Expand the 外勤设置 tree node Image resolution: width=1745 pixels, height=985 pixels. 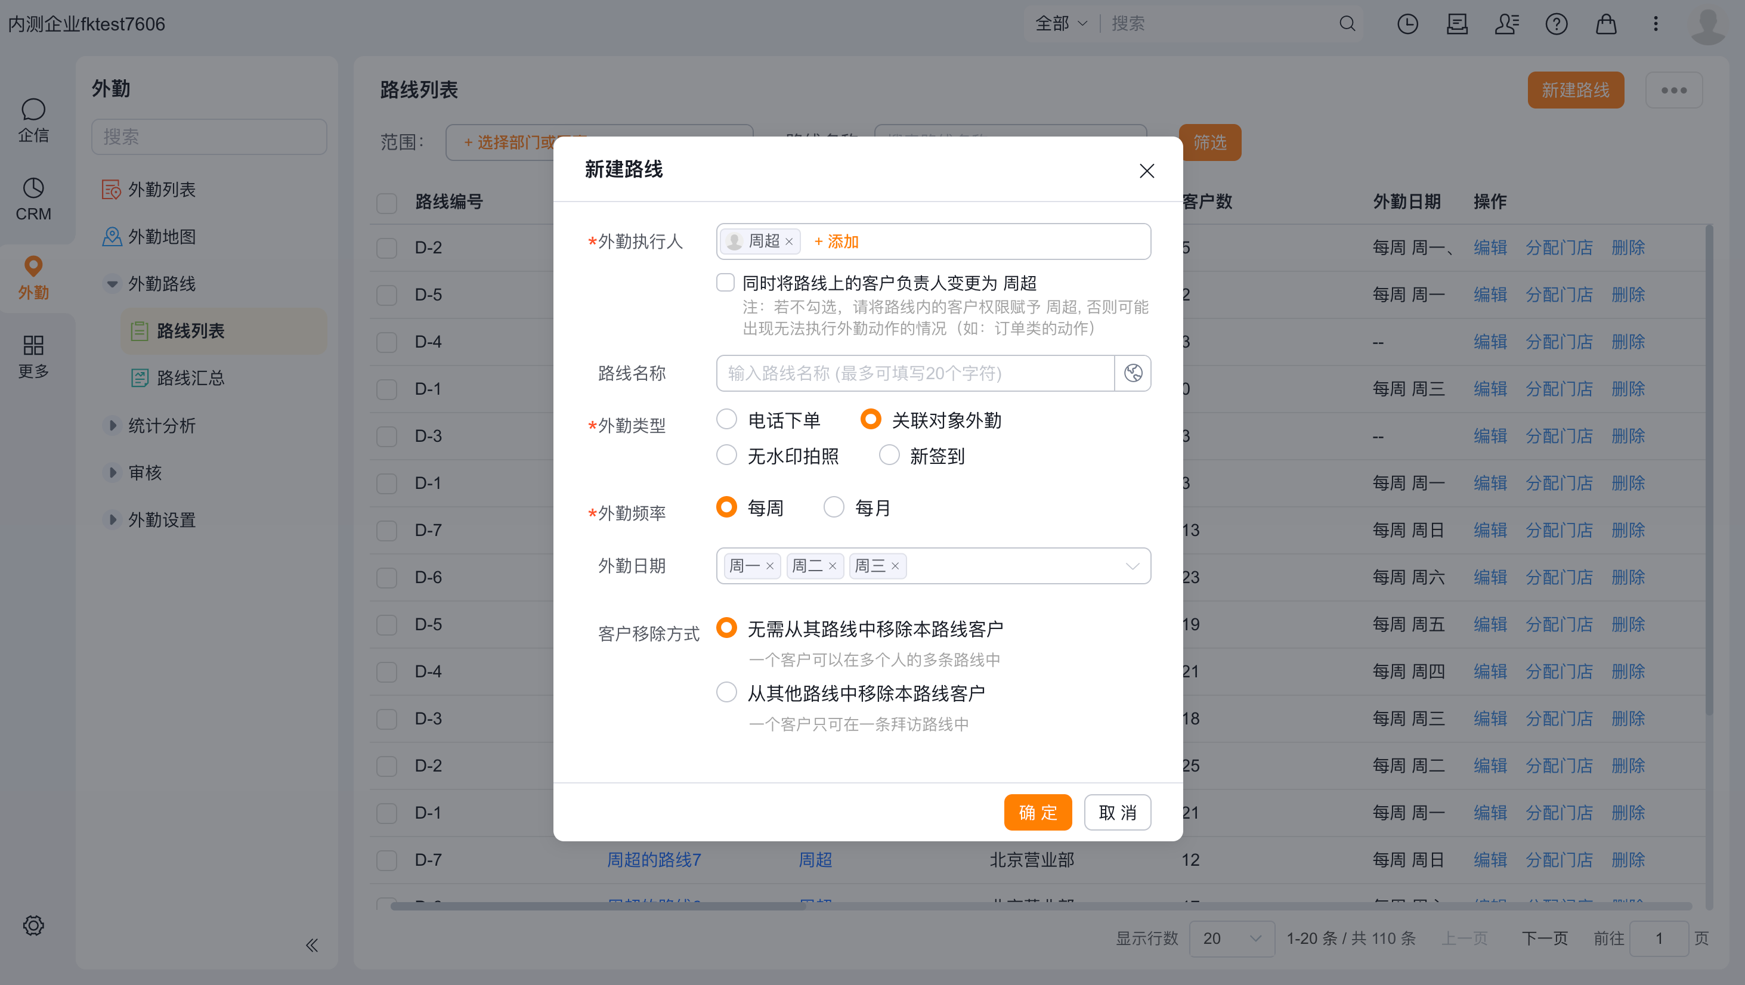[113, 519]
